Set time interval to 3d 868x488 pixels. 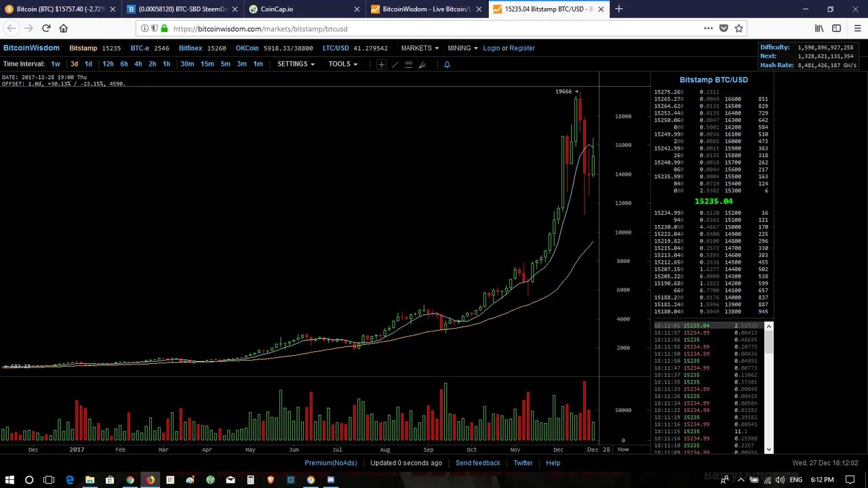[x=74, y=64]
